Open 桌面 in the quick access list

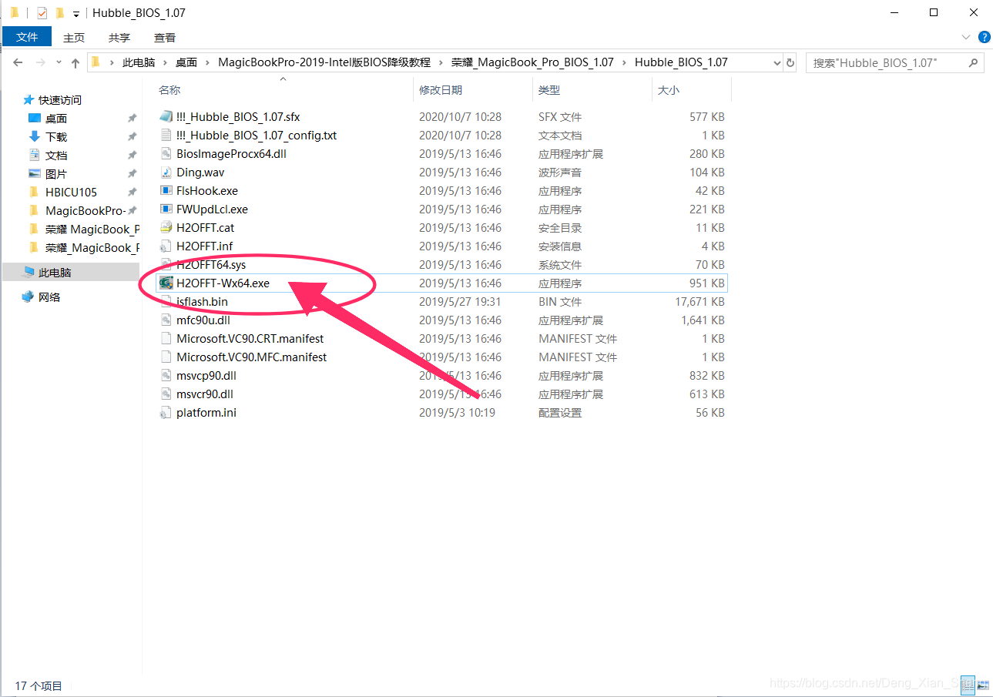[56, 119]
